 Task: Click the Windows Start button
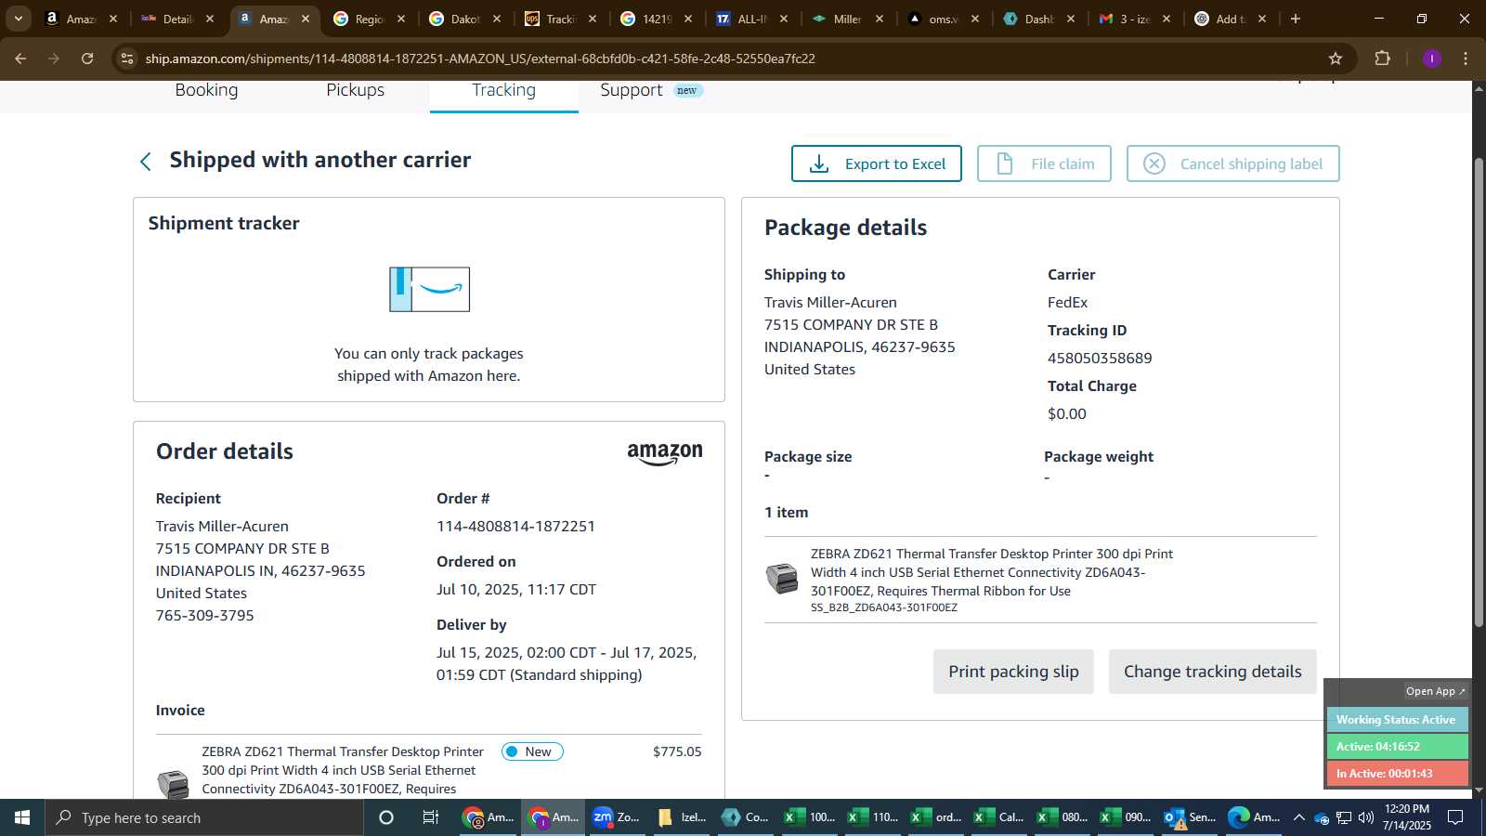22,817
